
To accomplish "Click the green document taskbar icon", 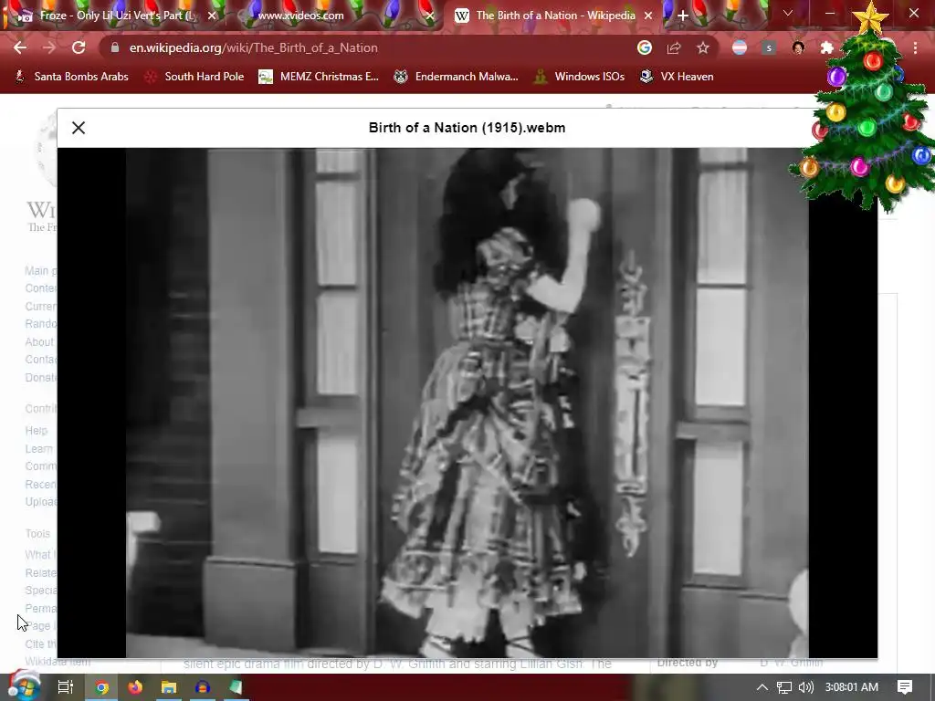I will 236,687.
